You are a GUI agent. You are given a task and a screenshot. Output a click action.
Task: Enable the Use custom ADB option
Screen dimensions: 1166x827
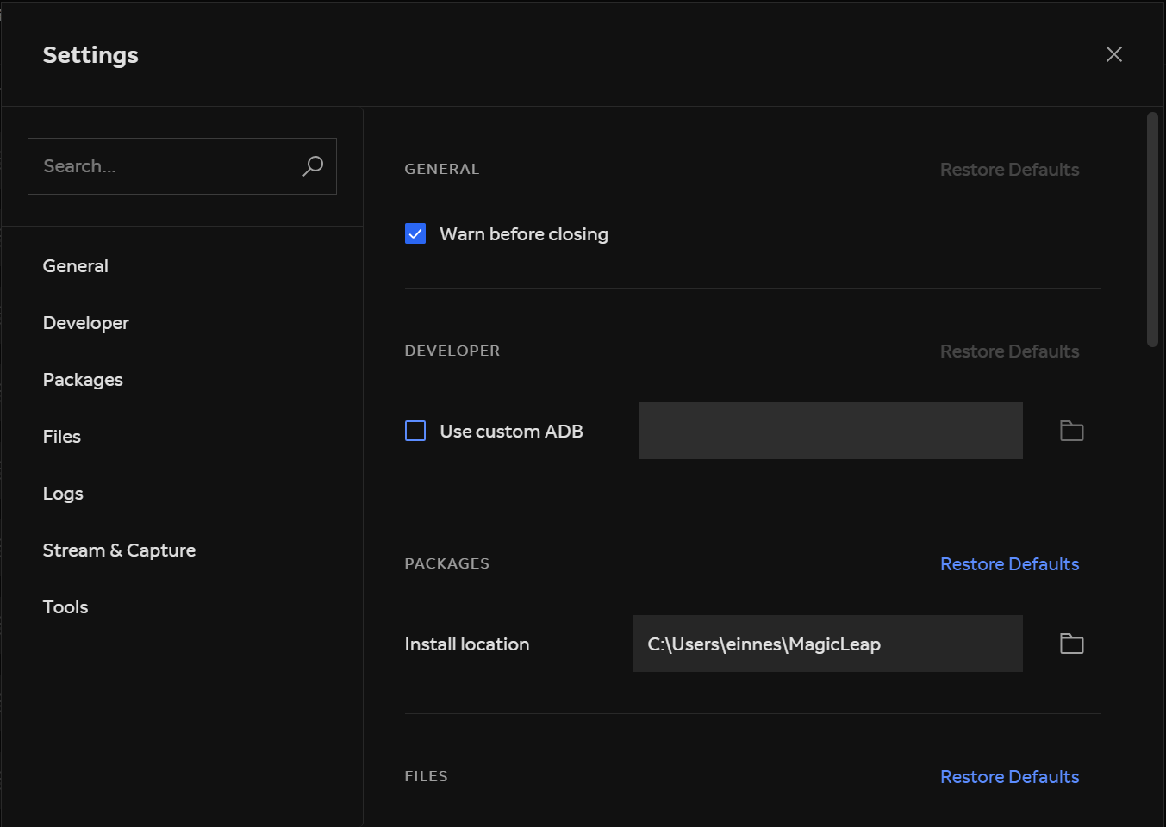point(415,431)
